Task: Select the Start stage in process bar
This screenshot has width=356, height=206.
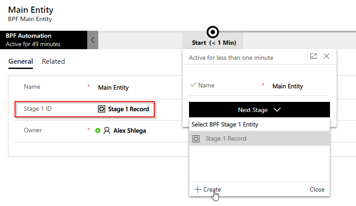Action: click(x=214, y=43)
